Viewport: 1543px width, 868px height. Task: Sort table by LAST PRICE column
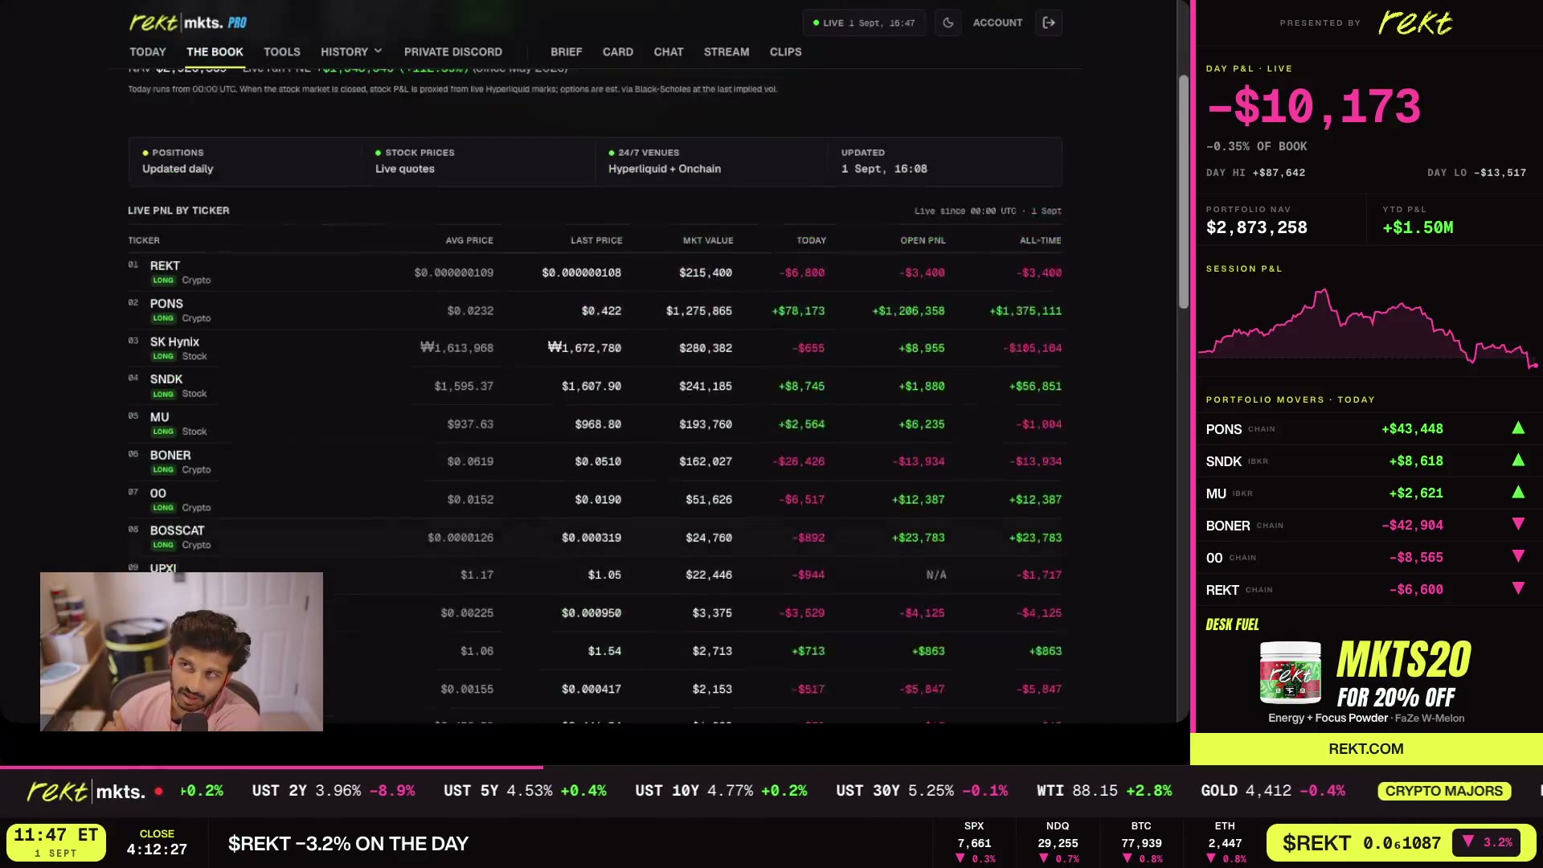coord(596,240)
